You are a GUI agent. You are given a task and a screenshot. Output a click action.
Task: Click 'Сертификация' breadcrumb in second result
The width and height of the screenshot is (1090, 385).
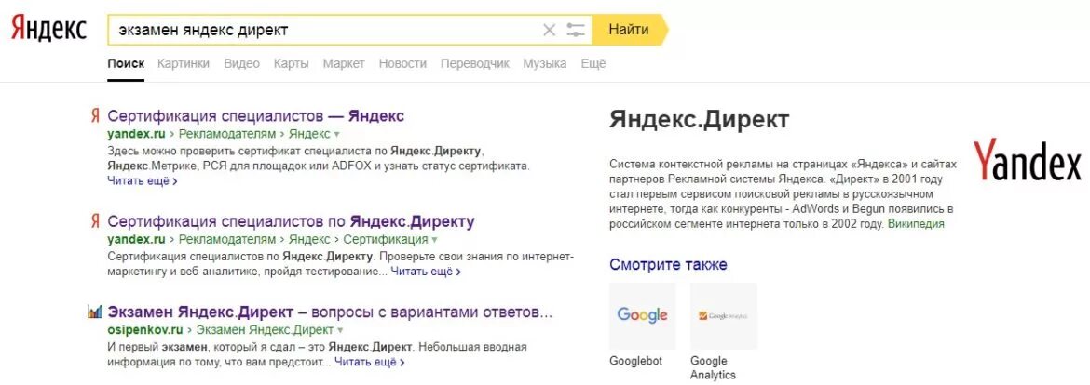pos(386,240)
